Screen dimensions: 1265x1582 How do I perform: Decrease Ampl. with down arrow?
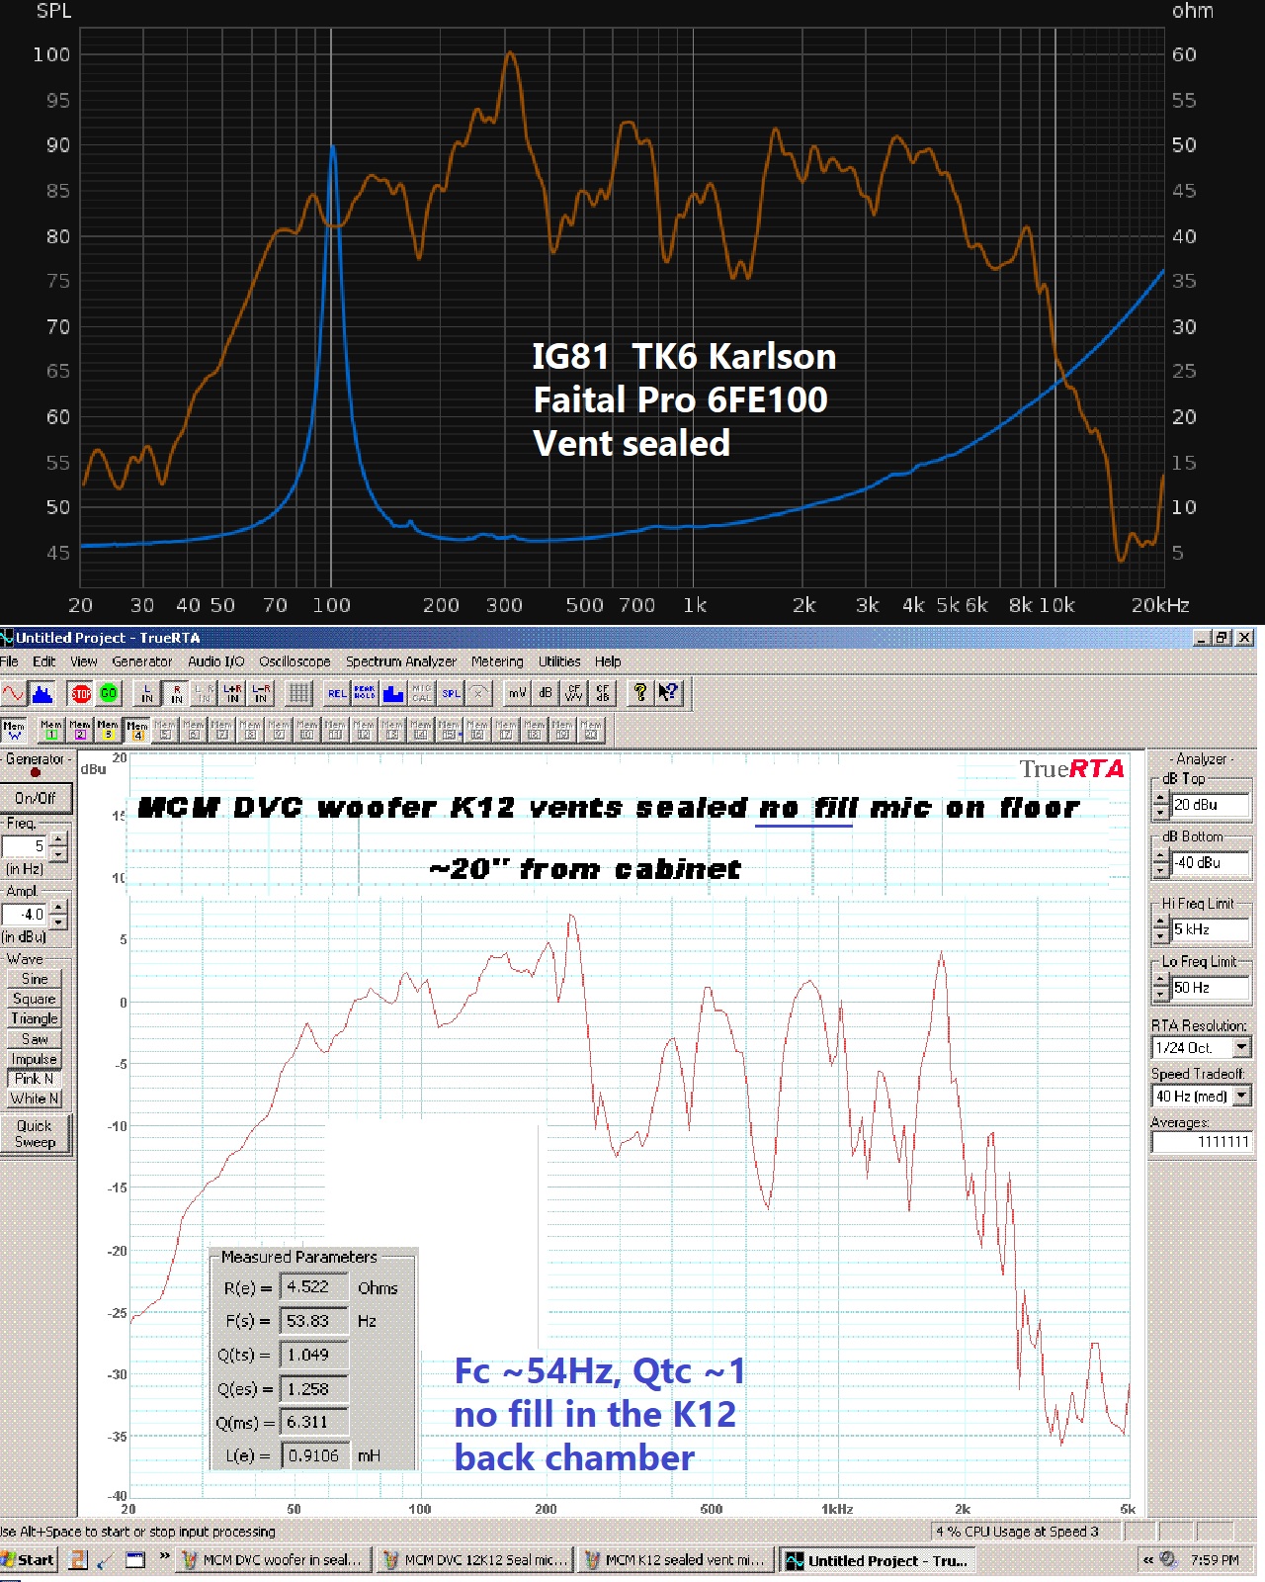(58, 922)
